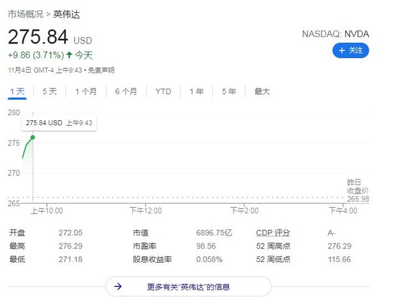This screenshot has height=308, width=409.
Task: Switch to the 1 个月 range tab
Action: click(86, 91)
